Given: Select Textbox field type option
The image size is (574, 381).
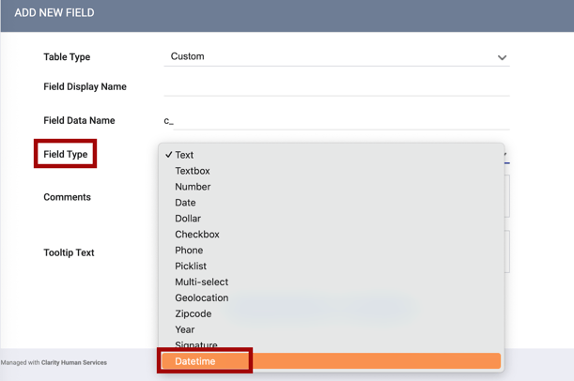Looking at the screenshot, I should pyautogui.click(x=193, y=171).
